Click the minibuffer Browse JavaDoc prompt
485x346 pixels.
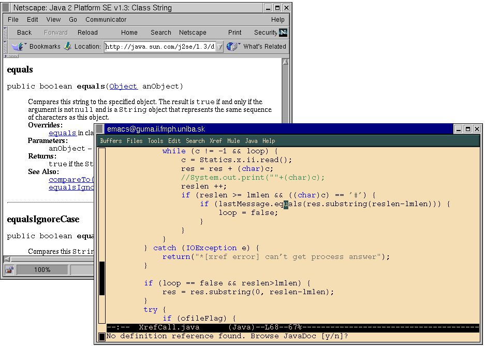point(227,336)
